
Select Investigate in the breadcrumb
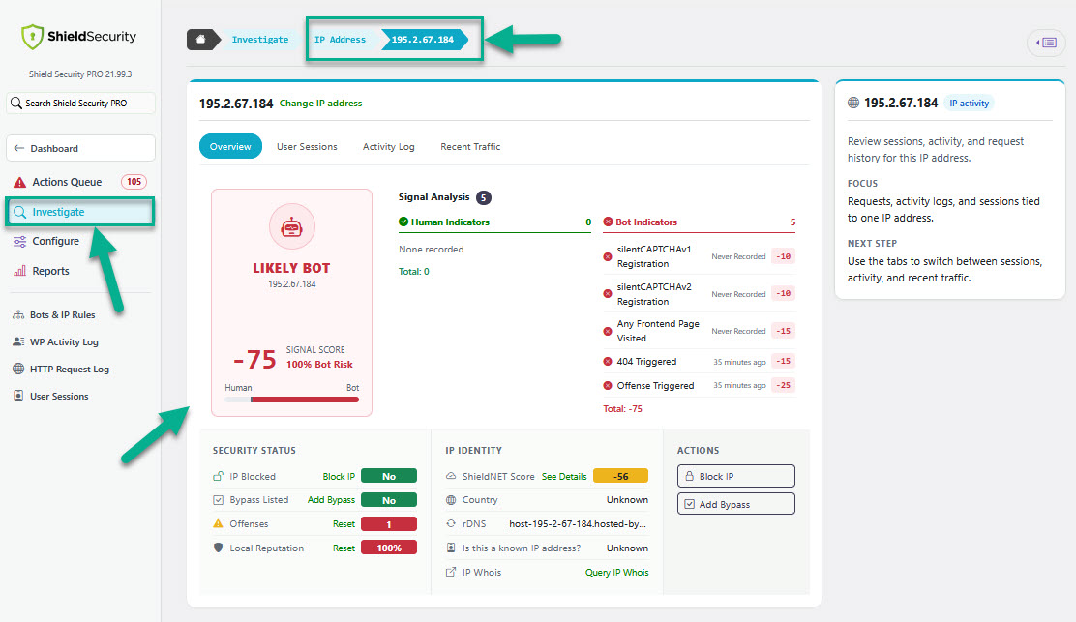coord(260,39)
